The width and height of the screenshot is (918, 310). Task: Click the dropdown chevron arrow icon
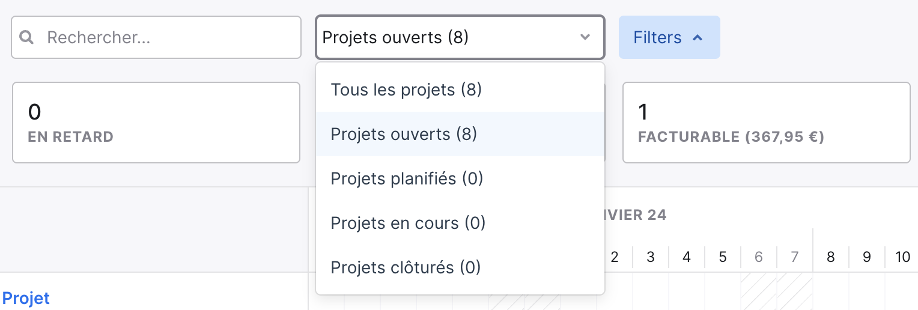tap(585, 37)
